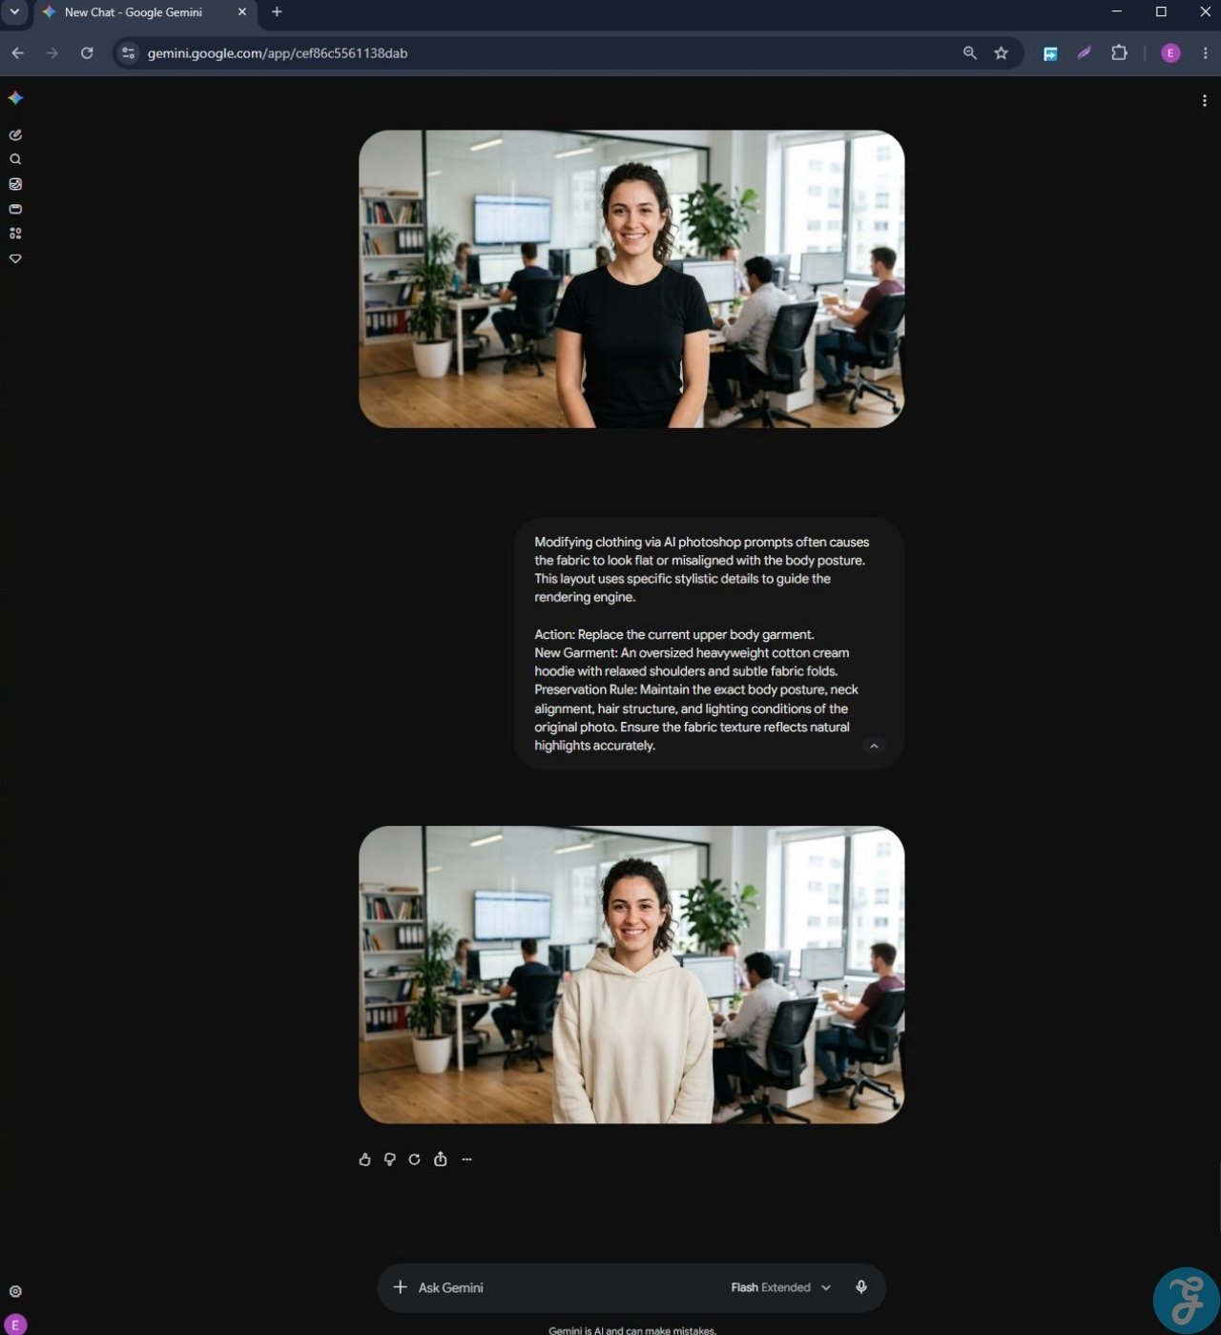Open the browser extensions puzzle icon

1119,53
